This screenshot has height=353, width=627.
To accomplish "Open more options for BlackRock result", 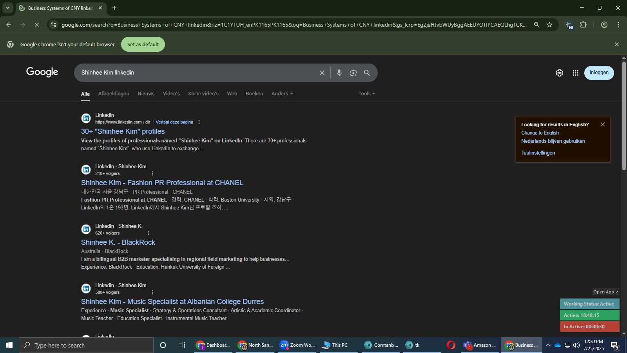I will point(149,233).
